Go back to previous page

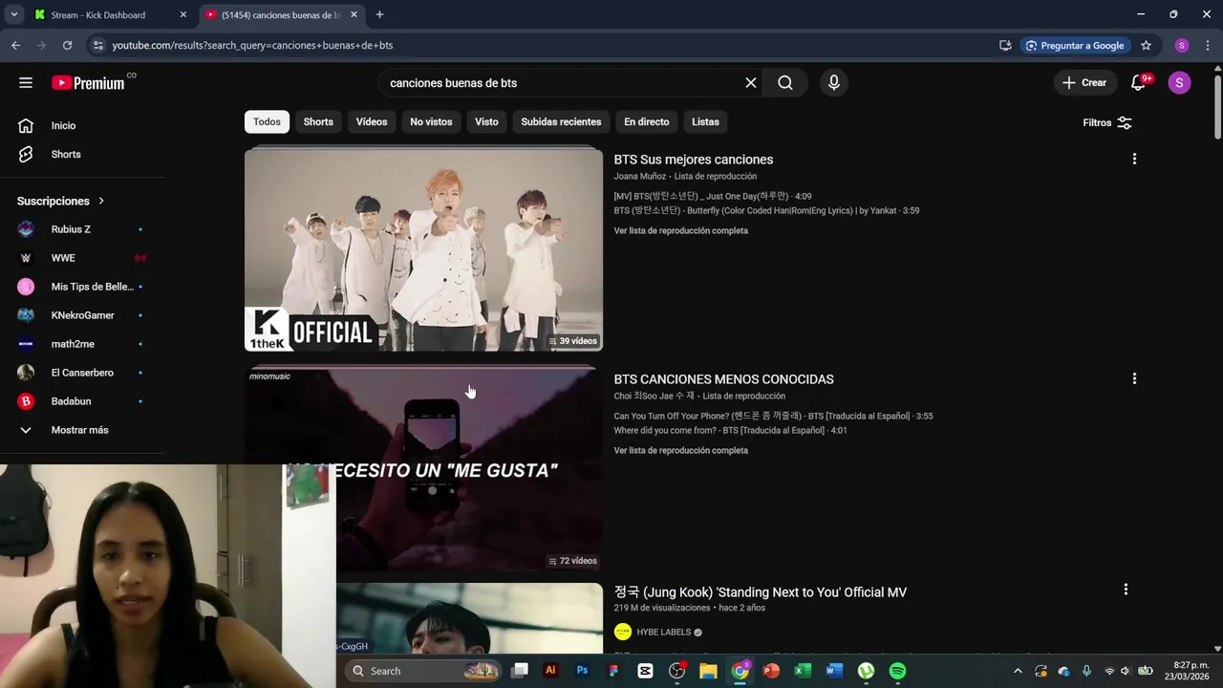coord(15,45)
